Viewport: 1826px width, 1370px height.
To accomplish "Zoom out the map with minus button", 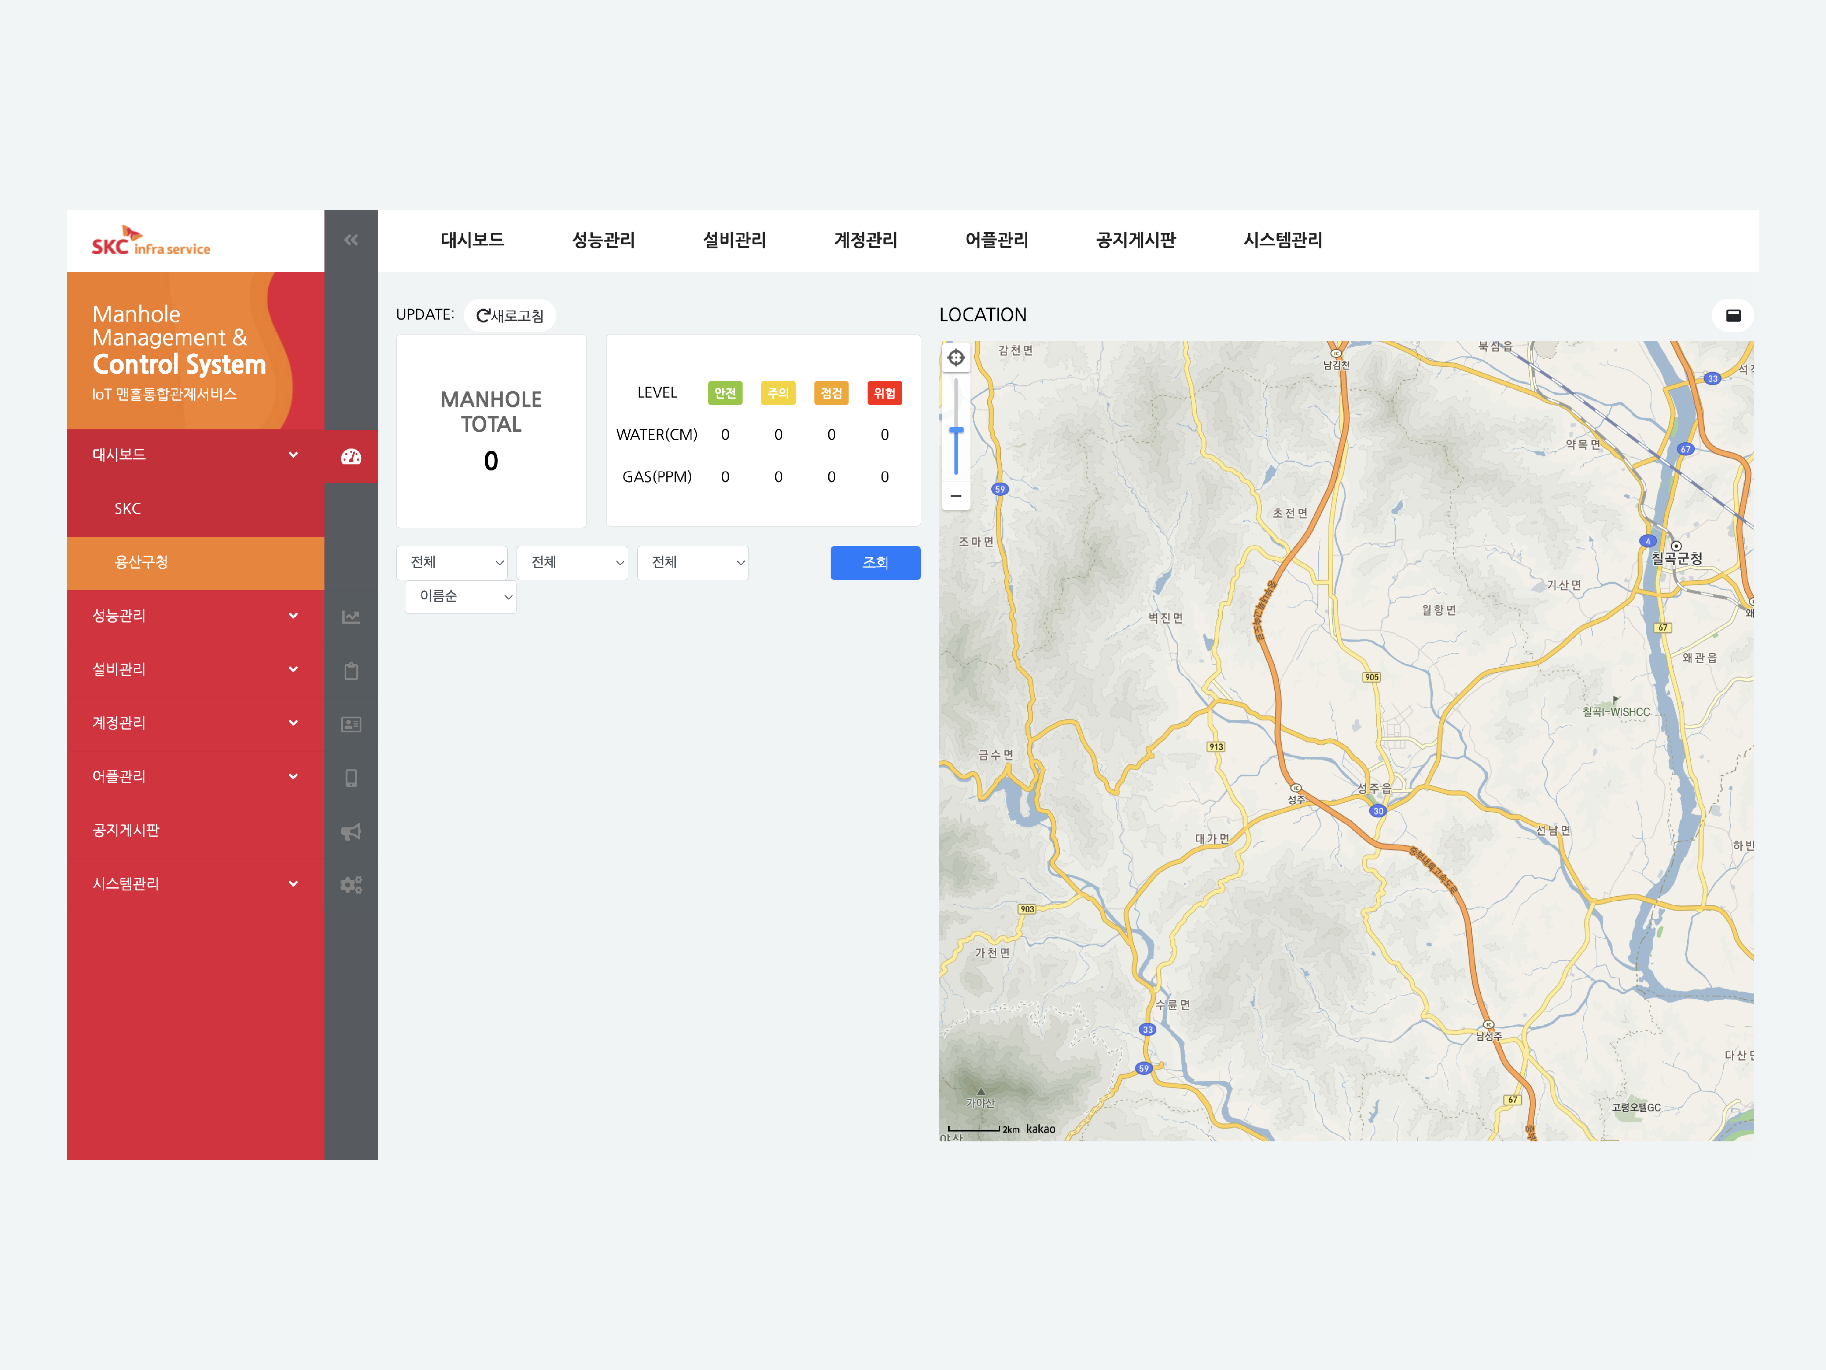I will coord(956,496).
